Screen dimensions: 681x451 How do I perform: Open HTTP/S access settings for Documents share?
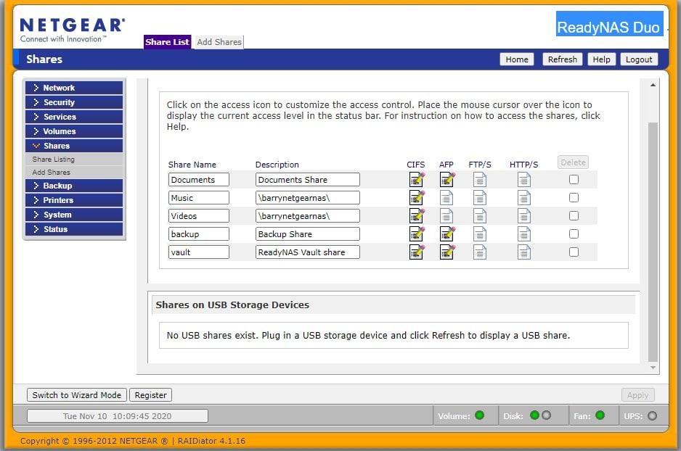pos(523,180)
